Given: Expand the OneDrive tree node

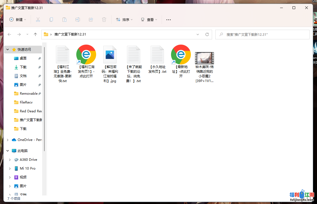Looking at the screenshot, I should (8, 140).
